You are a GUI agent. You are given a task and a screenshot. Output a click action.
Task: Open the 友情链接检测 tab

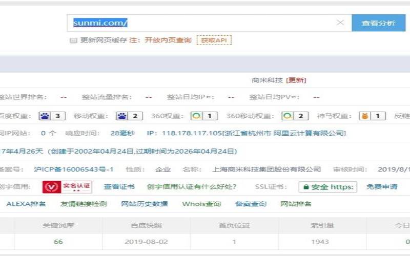(x=84, y=204)
